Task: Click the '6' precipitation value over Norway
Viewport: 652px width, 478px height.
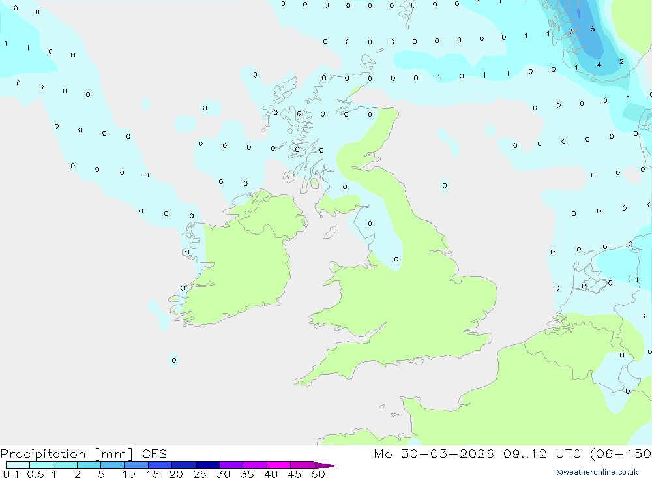Action: point(592,29)
